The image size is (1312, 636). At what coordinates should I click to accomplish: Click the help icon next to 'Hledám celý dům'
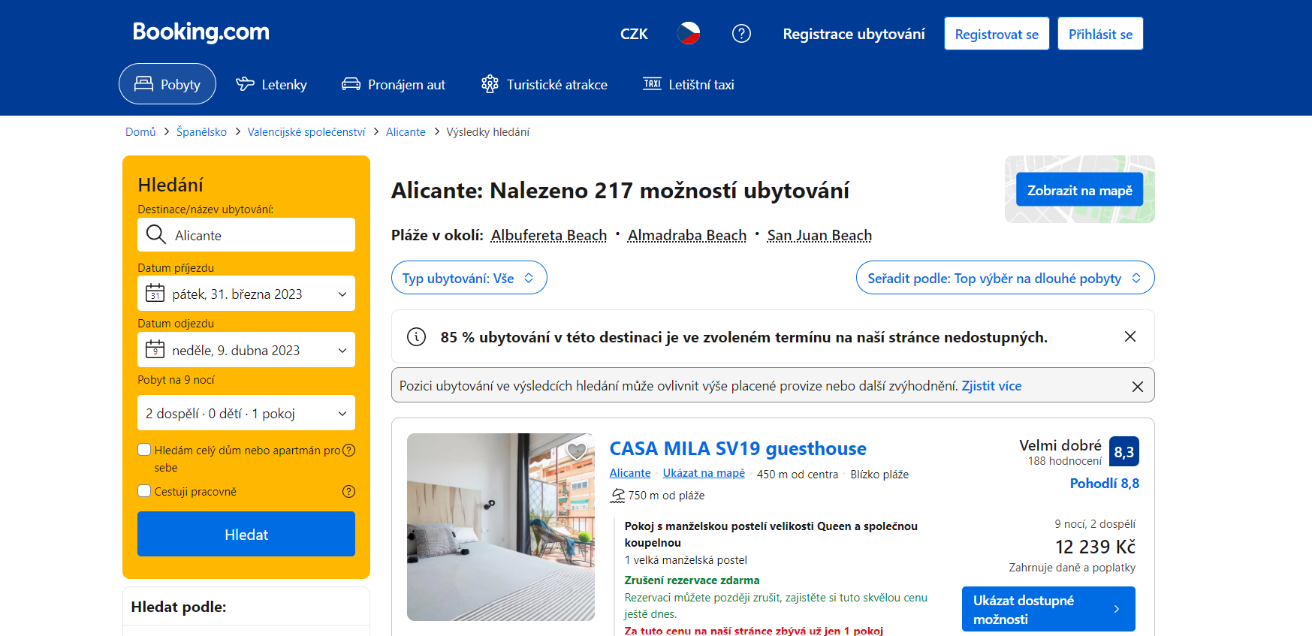pyautogui.click(x=348, y=451)
